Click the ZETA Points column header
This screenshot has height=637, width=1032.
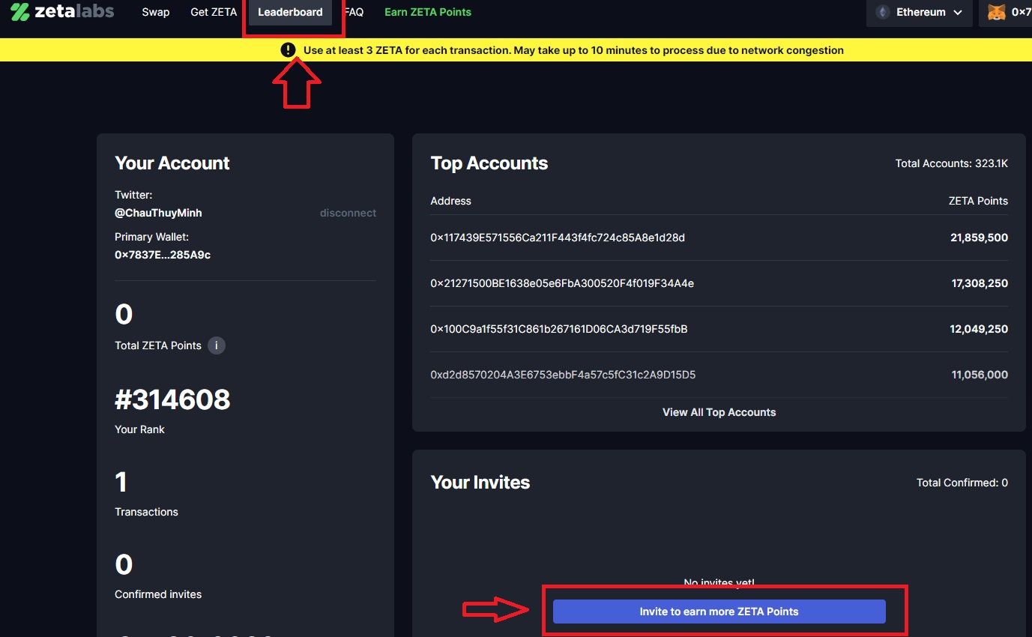coord(978,201)
